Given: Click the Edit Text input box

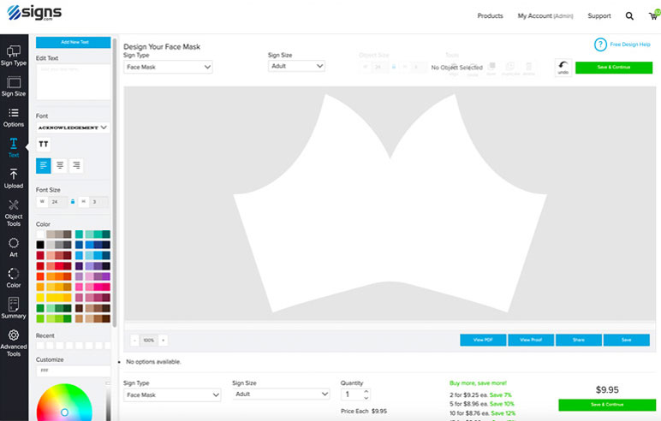Looking at the screenshot, I should (x=73, y=81).
